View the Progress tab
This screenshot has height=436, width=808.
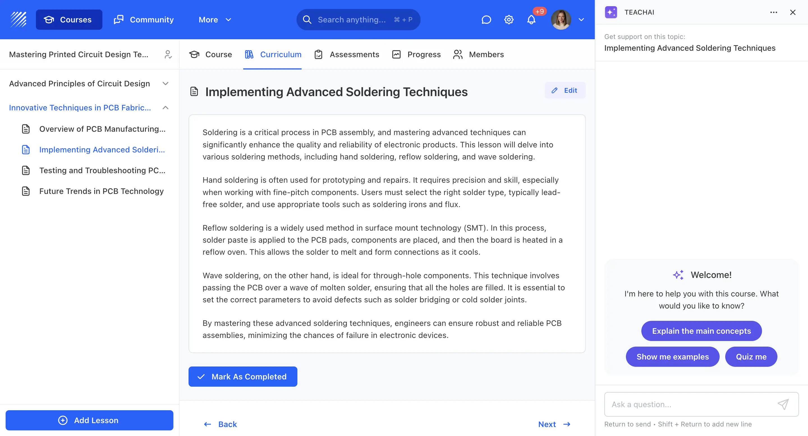click(x=416, y=54)
